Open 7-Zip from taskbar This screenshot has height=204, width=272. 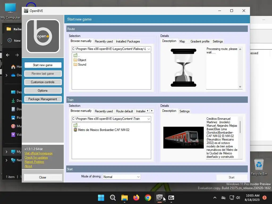(171, 198)
